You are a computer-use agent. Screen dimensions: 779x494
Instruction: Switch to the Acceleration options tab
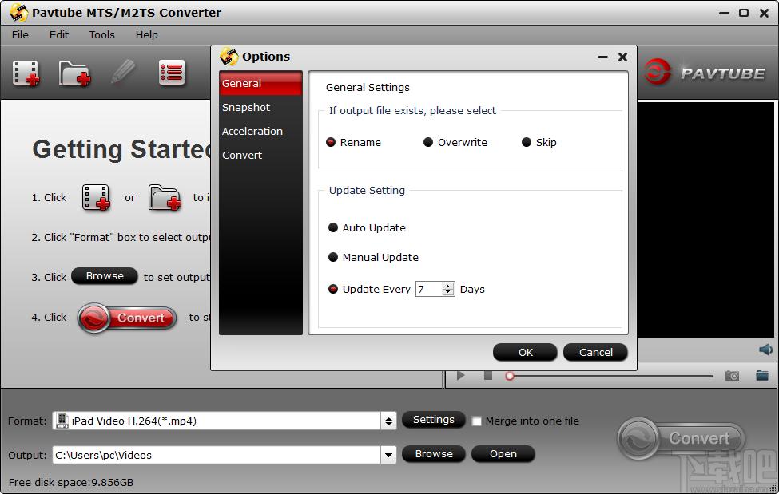pyautogui.click(x=260, y=131)
